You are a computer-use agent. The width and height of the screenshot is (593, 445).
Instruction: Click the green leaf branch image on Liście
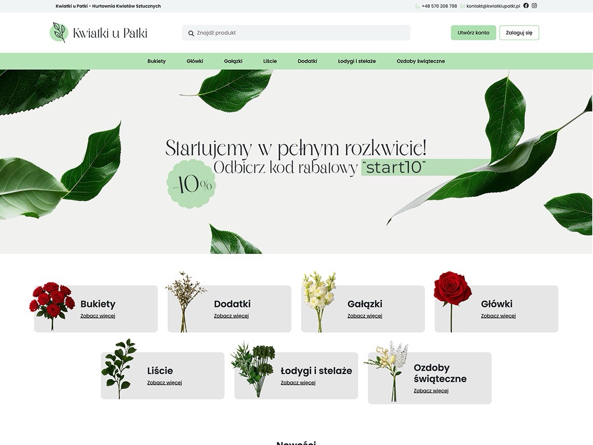pyautogui.click(x=119, y=368)
